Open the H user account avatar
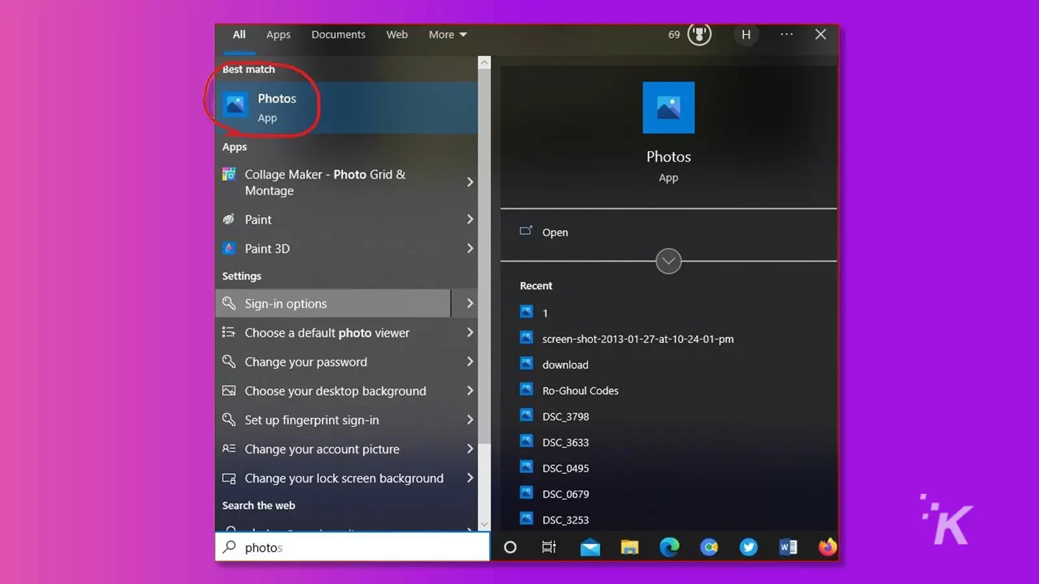Viewport: 1039px width, 584px height. point(746,34)
